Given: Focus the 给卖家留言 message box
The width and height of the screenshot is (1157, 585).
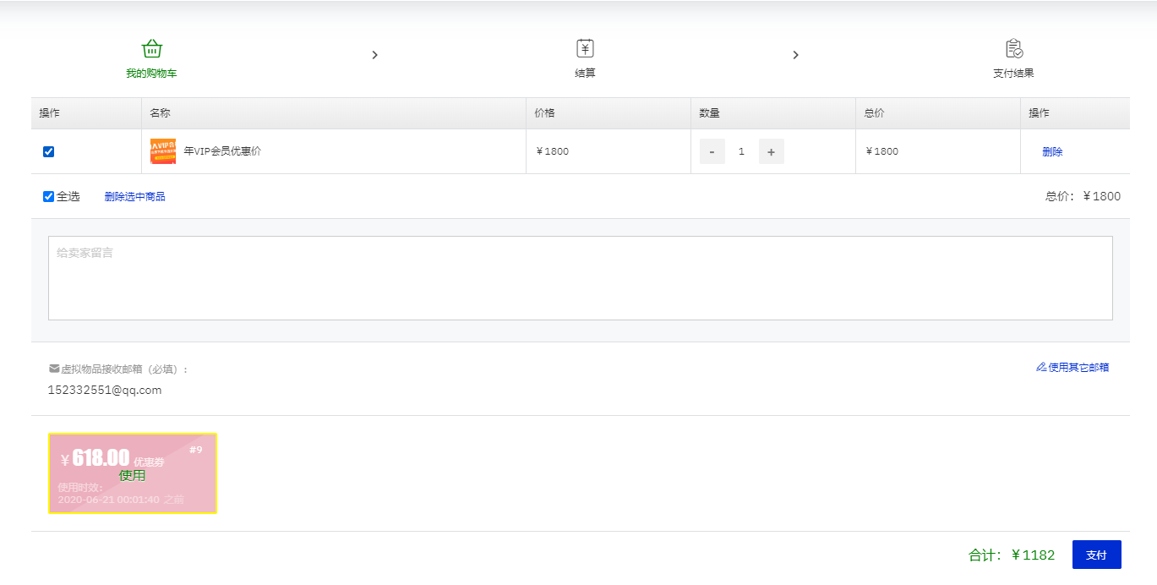Looking at the screenshot, I should (580, 277).
